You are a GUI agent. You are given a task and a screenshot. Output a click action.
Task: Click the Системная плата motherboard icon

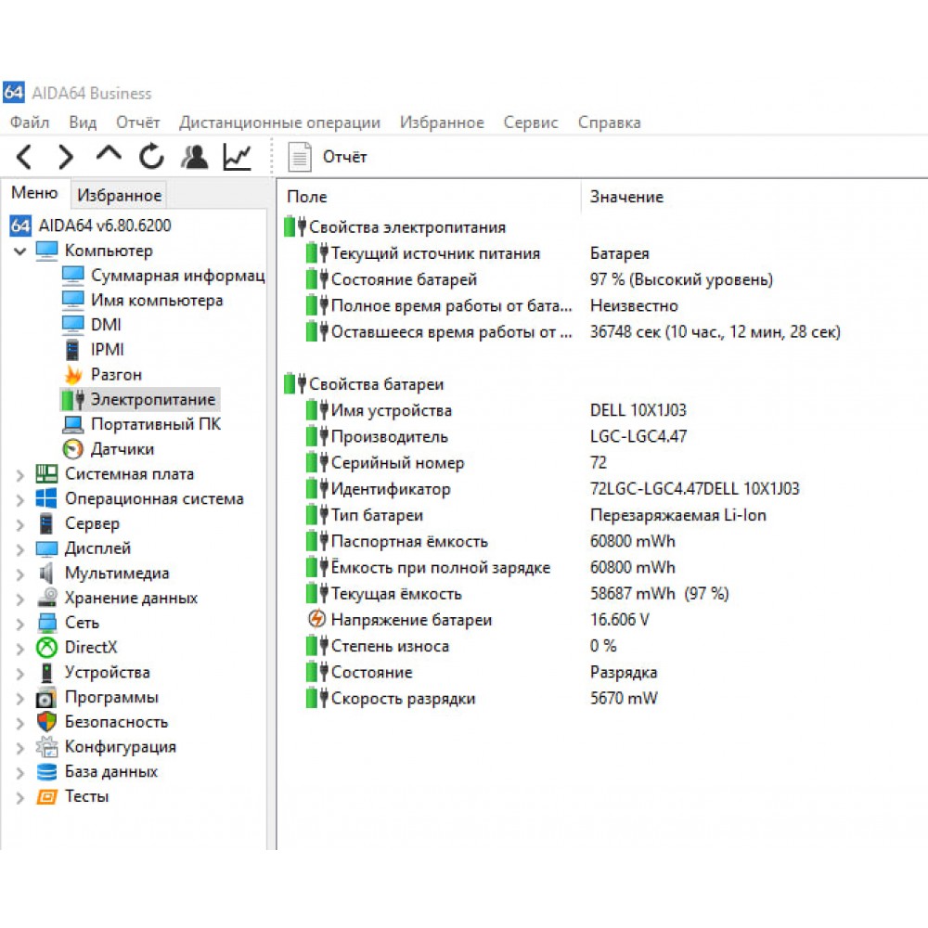coord(46,474)
